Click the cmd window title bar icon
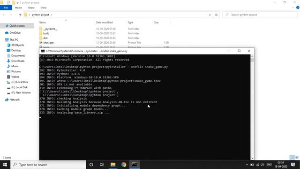This screenshot has height=169, width=300. pyautogui.click(x=43, y=51)
